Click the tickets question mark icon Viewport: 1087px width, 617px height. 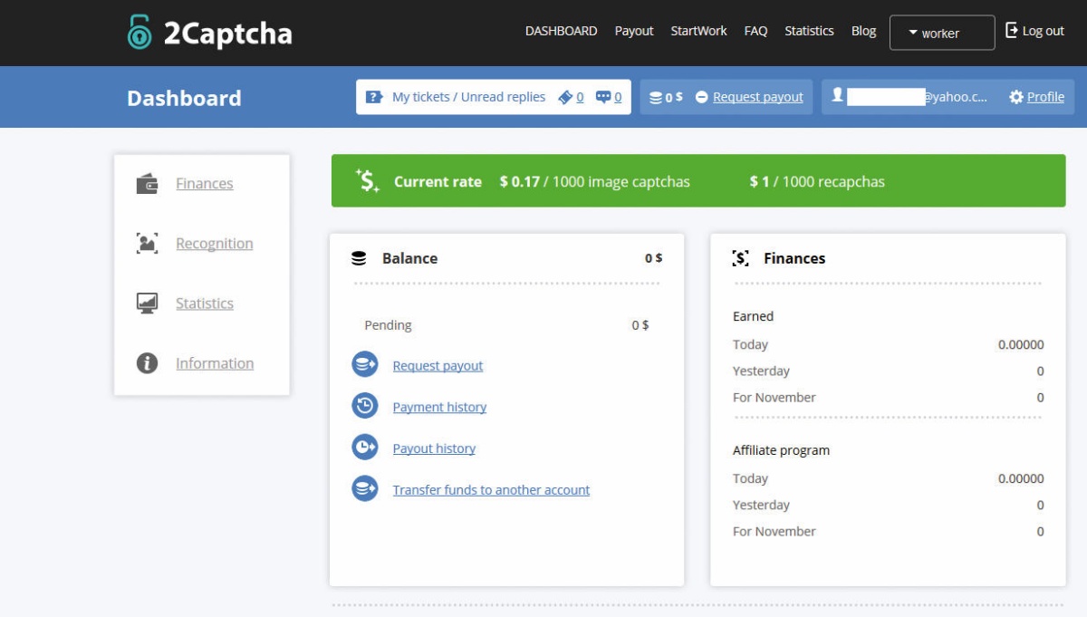374,97
